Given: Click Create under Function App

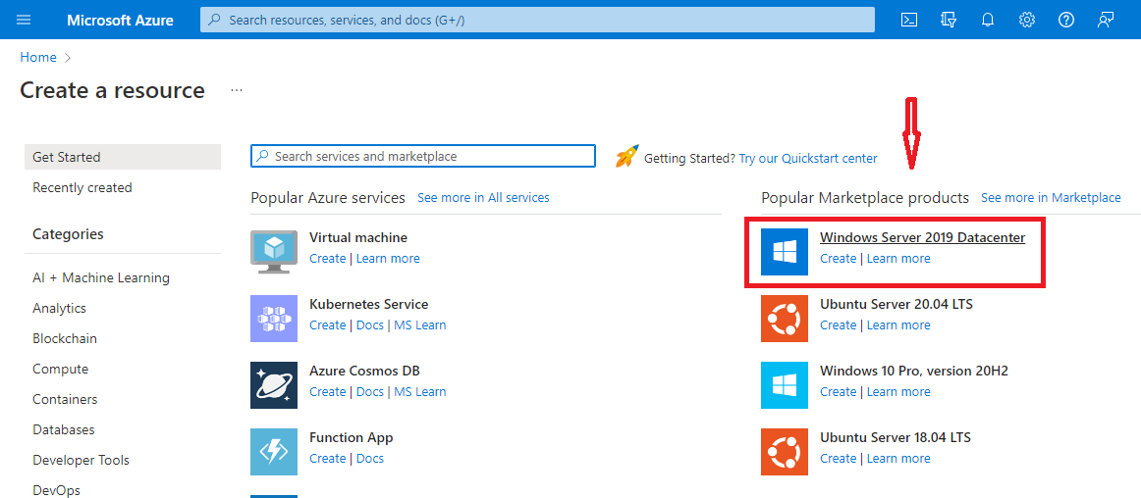Looking at the screenshot, I should (327, 459).
